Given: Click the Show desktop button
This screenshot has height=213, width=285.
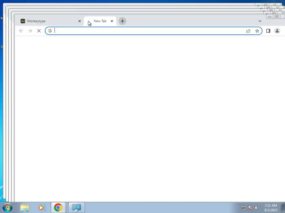Looking at the screenshot, I should 283,207.
